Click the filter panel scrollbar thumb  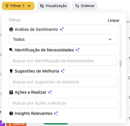[121, 64]
